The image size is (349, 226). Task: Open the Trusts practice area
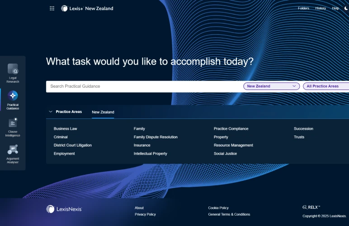coord(299,137)
